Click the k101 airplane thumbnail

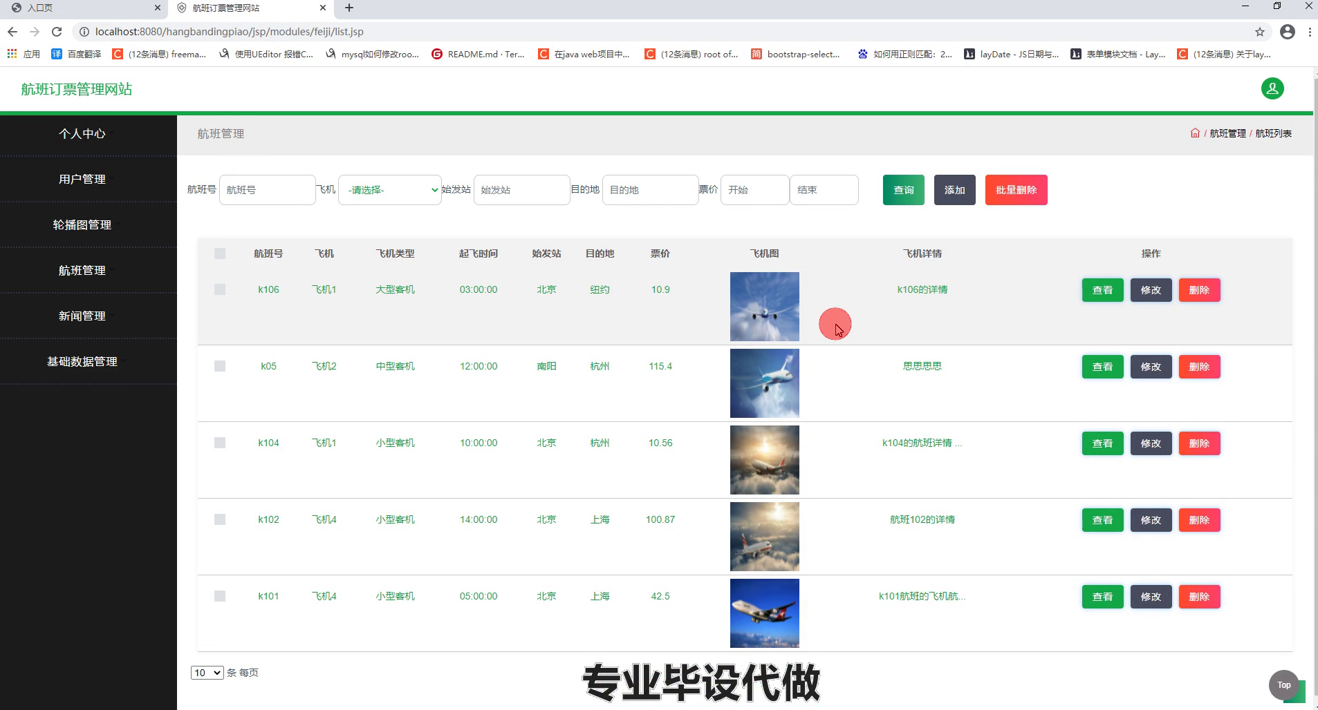765,613
